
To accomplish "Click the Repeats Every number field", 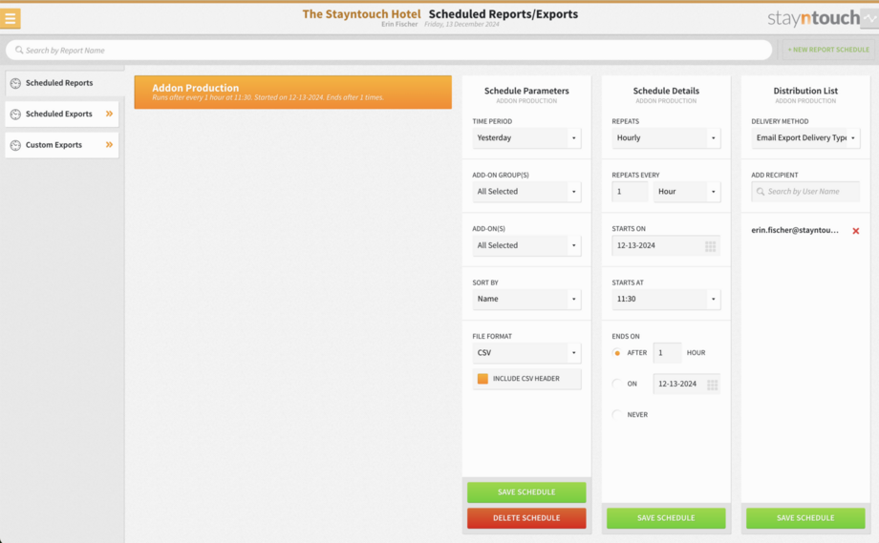I will (x=630, y=192).
